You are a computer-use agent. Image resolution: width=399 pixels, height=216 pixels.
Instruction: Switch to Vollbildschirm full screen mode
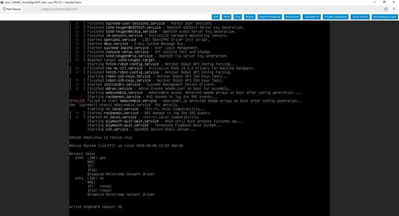point(311,17)
